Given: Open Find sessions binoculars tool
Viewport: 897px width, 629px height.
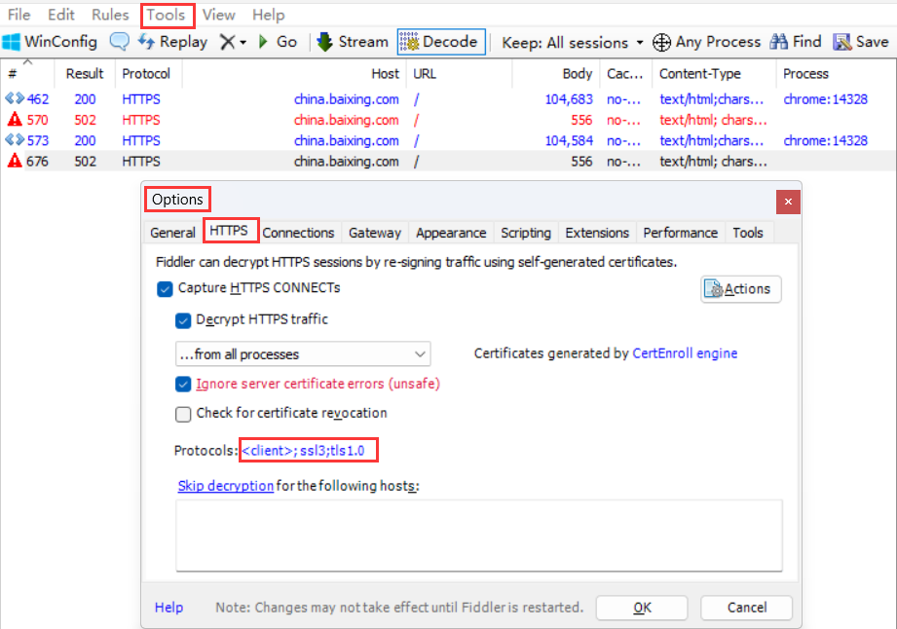Looking at the screenshot, I should click(x=796, y=42).
